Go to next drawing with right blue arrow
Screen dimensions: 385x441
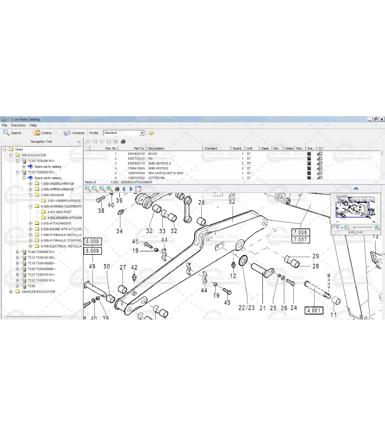(131, 189)
